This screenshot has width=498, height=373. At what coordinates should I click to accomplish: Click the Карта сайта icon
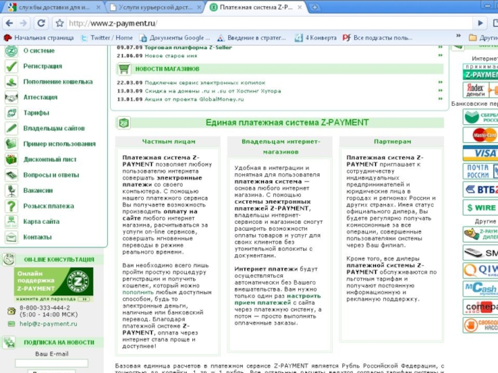[11, 222]
